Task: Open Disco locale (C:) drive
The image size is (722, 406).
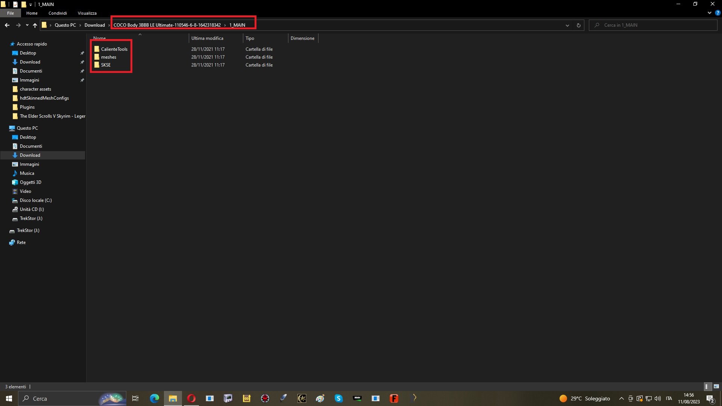Action: point(36,200)
